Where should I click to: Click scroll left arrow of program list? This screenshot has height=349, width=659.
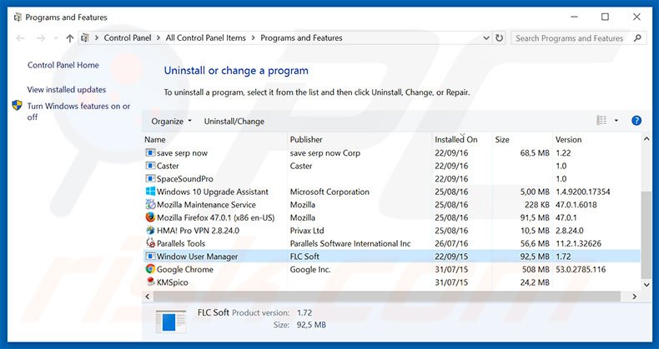pyautogui.click(x=148, y=297)
